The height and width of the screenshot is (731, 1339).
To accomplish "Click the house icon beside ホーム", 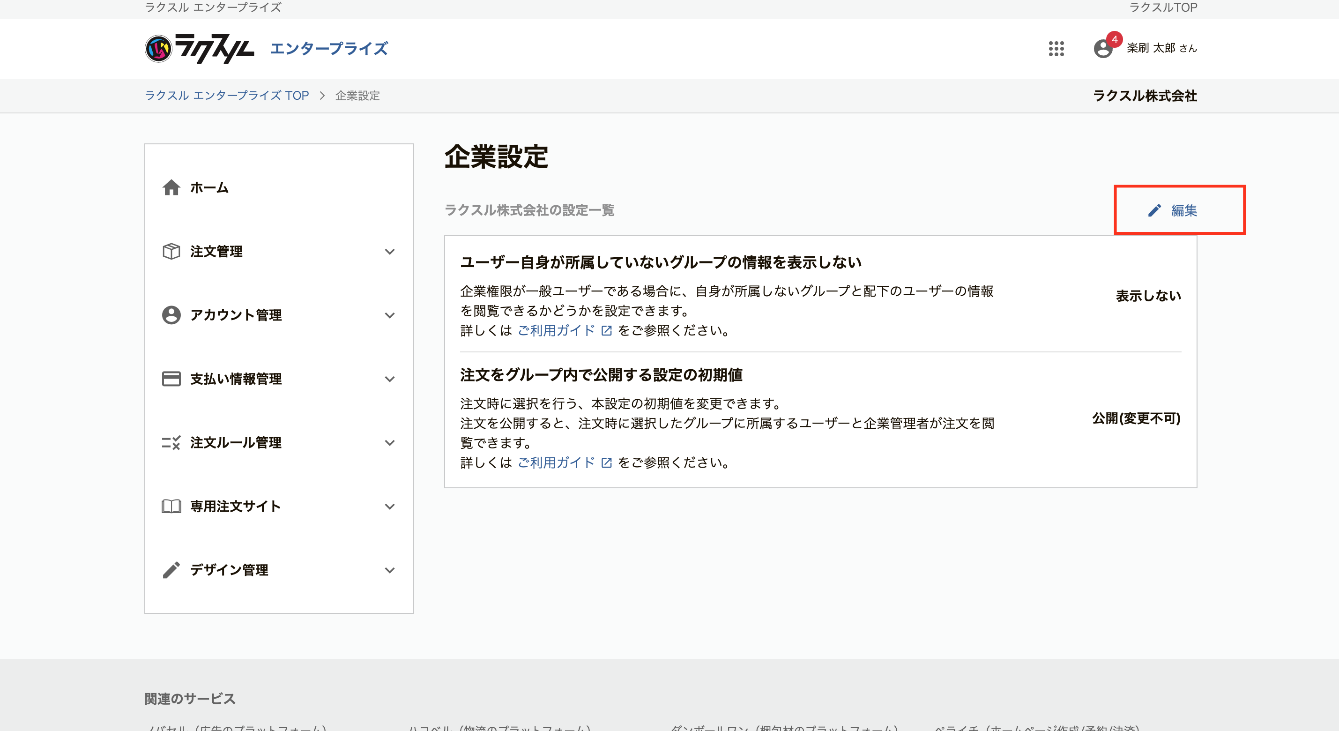I will click(171, 188).
